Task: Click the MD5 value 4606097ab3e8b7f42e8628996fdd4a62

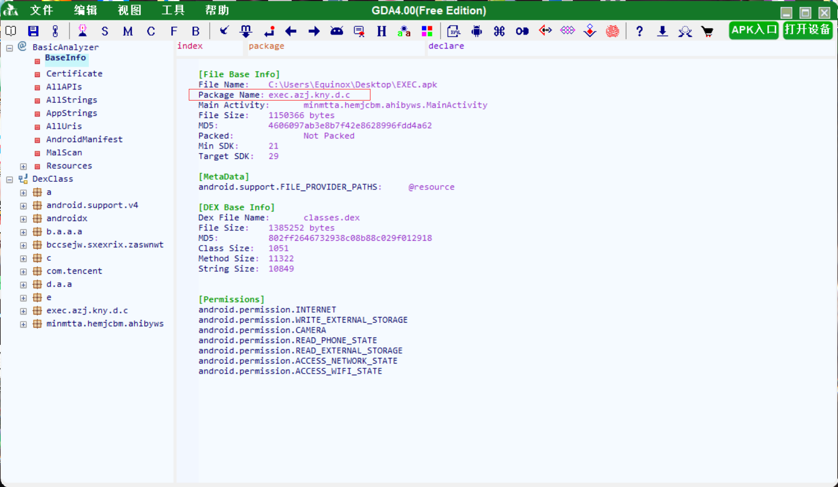Action: click(x=350, y=126)
